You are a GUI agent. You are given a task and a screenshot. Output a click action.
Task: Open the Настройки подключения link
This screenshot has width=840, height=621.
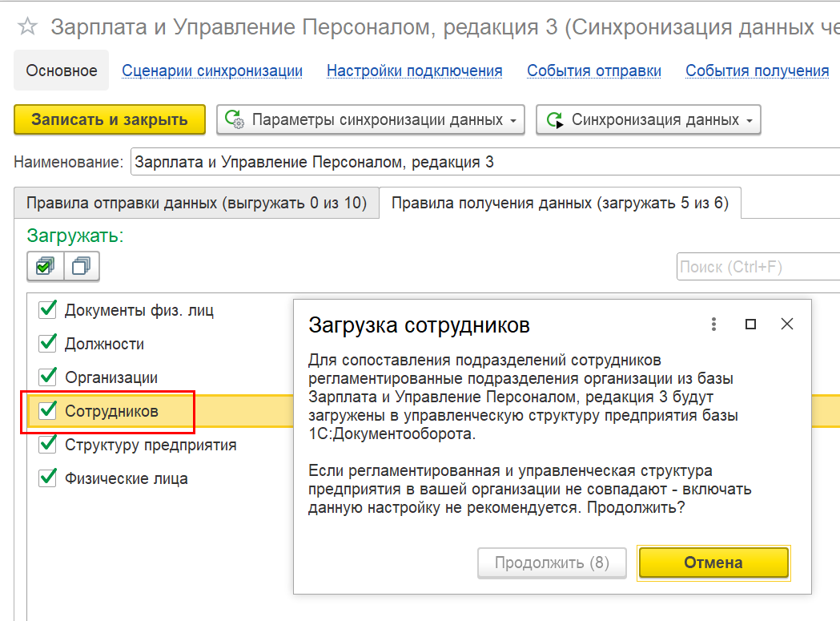click(414, 71)
